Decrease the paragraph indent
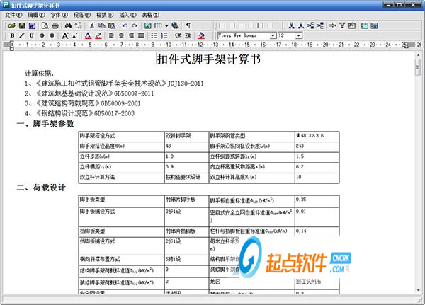 178,35
